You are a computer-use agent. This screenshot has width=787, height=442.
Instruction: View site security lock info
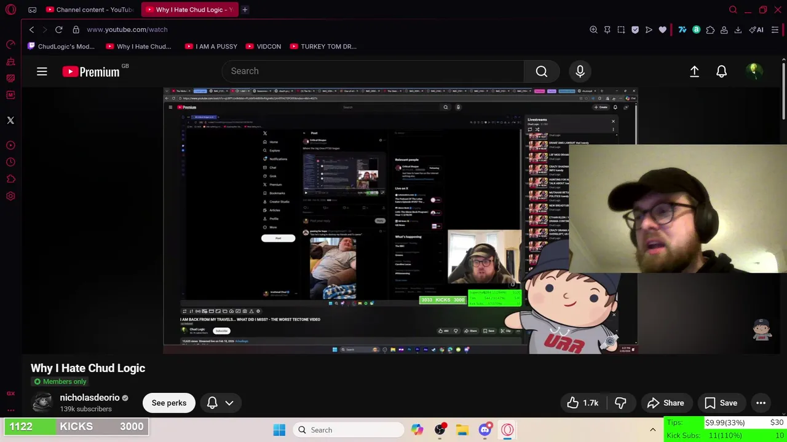point(76,29)
